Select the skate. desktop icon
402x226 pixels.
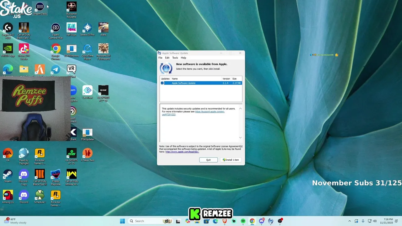(103, 29)
